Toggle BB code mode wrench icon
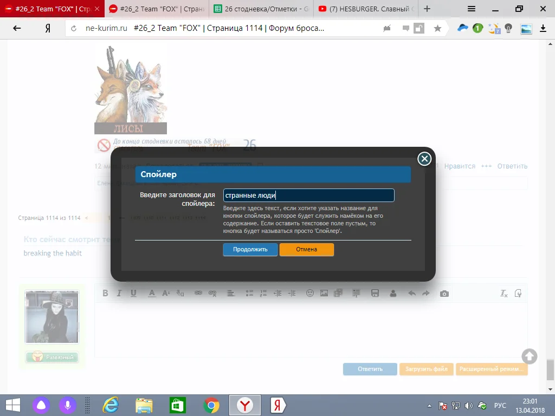Image resolution: width=555 pixels, height=416 pixels. (518, 293)
